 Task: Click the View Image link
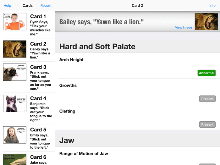click(x=183, y=28)
